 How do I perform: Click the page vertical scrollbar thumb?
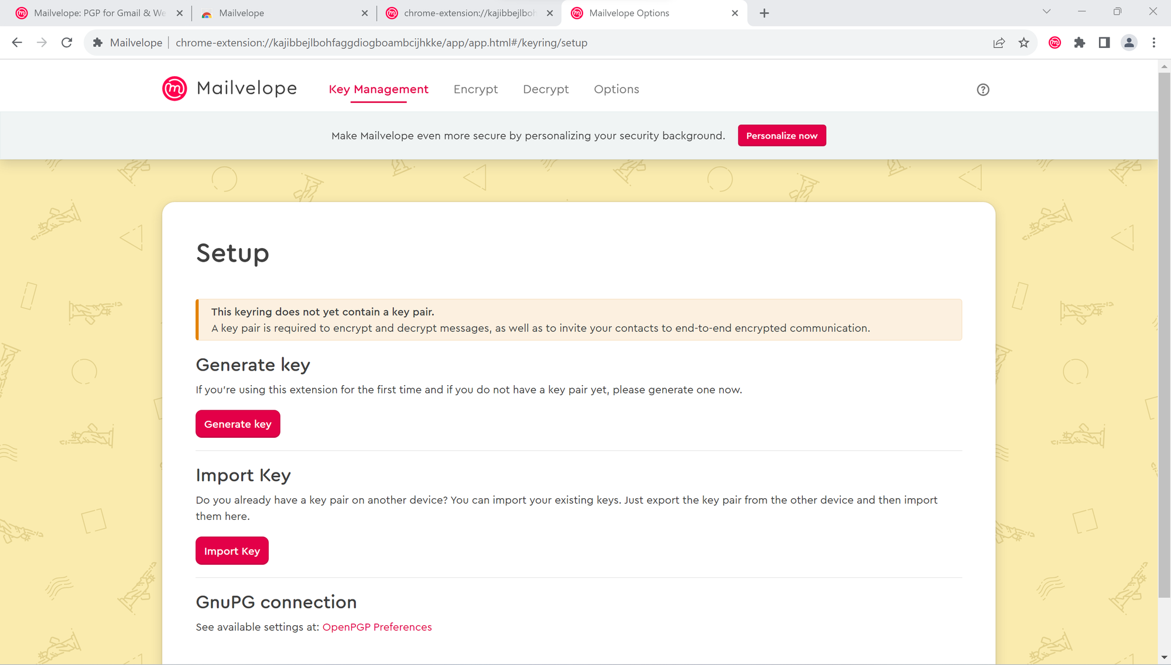pyautogui.click(x=1165, y=335)
